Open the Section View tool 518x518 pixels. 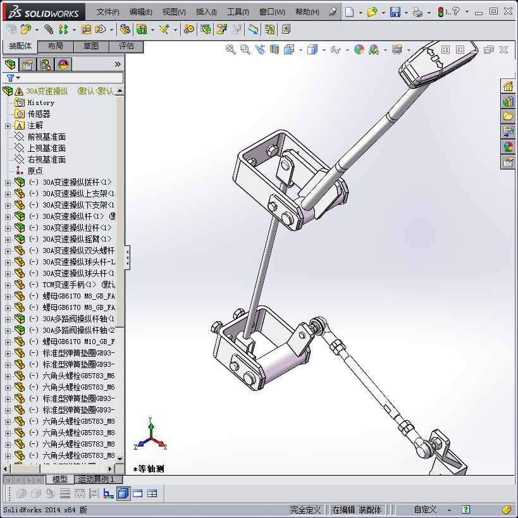[274, 49]
